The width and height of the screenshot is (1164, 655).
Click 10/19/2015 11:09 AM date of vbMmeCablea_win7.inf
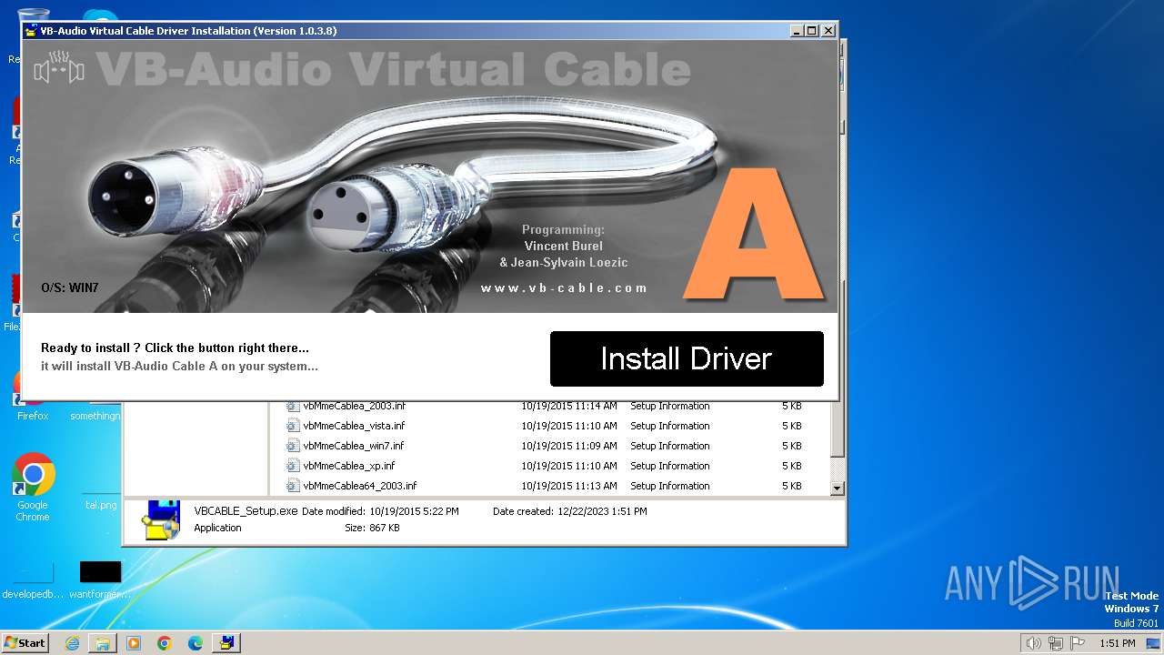569,446
